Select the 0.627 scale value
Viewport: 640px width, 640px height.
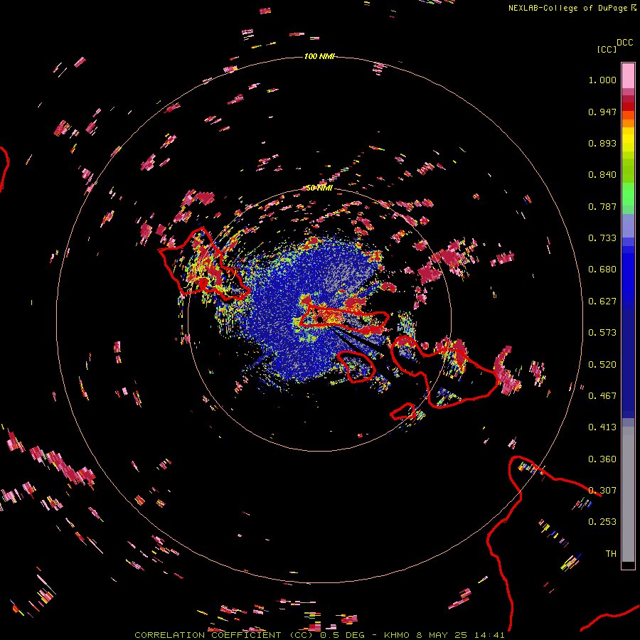coord(602,302)
